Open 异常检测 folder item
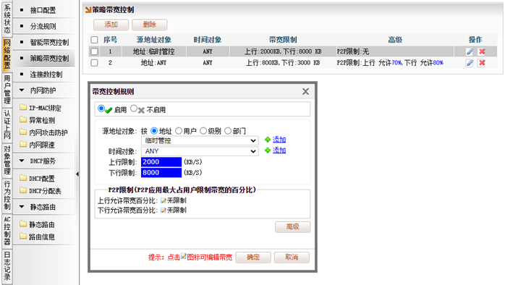 click(x=38, y=120)
